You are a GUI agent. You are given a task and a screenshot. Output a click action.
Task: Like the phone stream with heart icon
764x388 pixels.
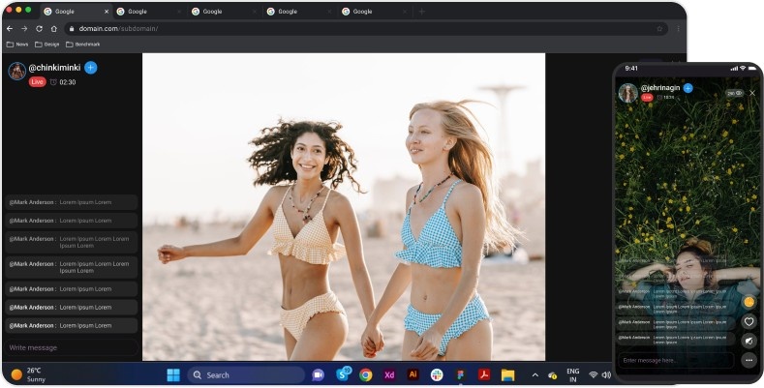click(x=749, y=321)
